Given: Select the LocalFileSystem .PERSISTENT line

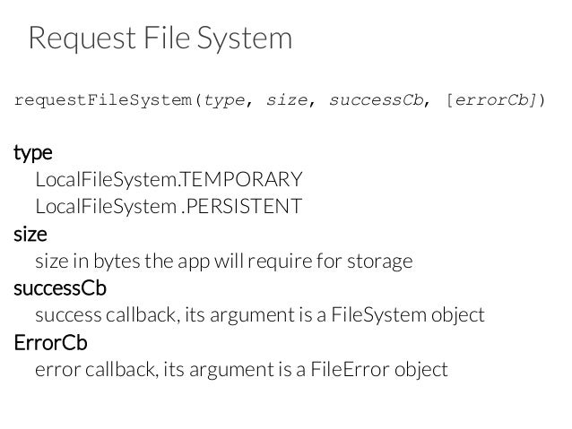Looking at the screenshot, I should click(169, 207).
